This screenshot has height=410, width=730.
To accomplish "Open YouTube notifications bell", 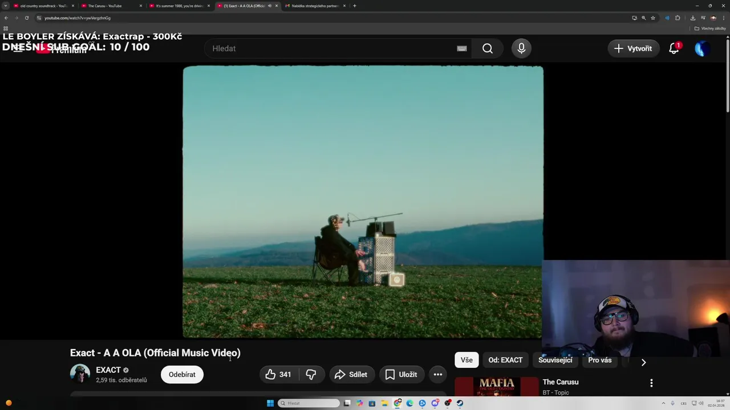I will click(674, 48).
